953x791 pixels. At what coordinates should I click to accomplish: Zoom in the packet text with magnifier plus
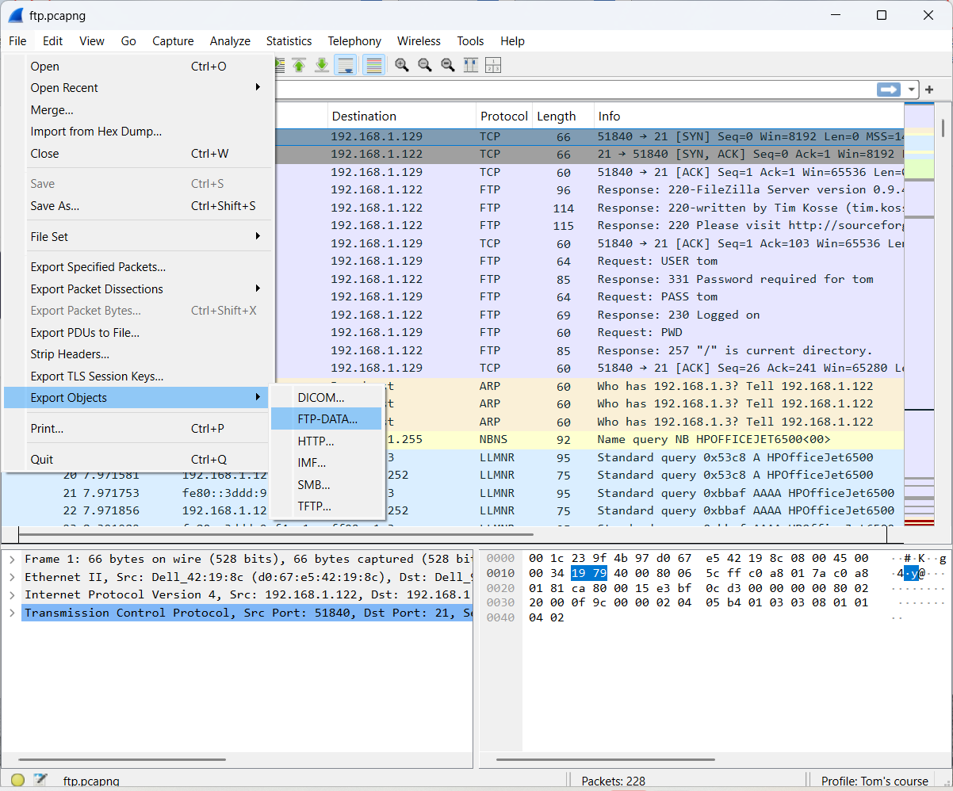click(x=402, y=65)
